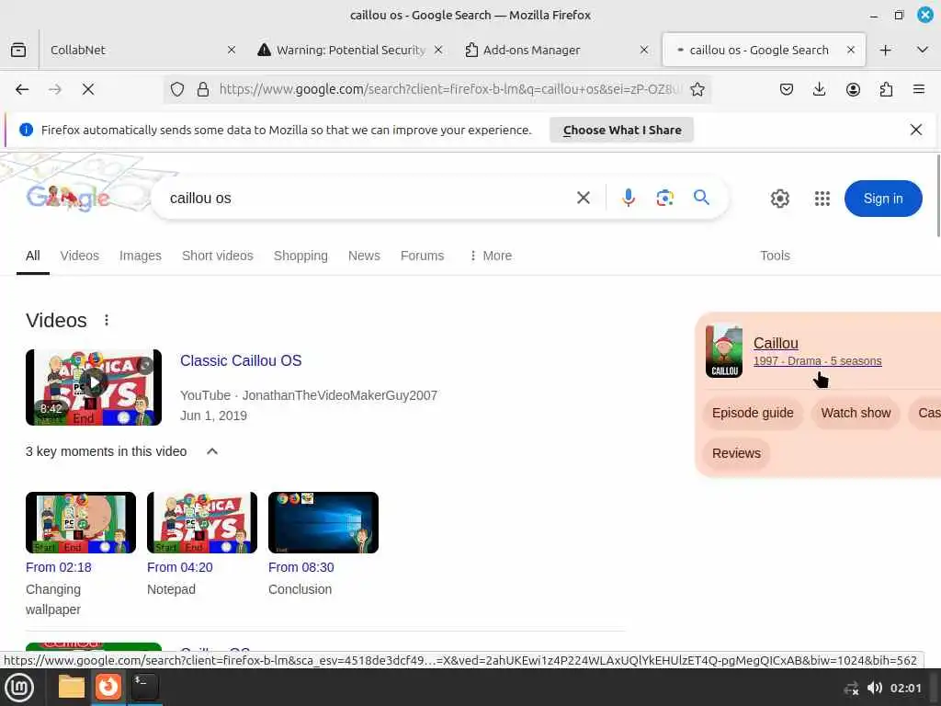Select the Short videos search filter
The height and width of the screenshot is (706, 941).
tap(217, 256)
